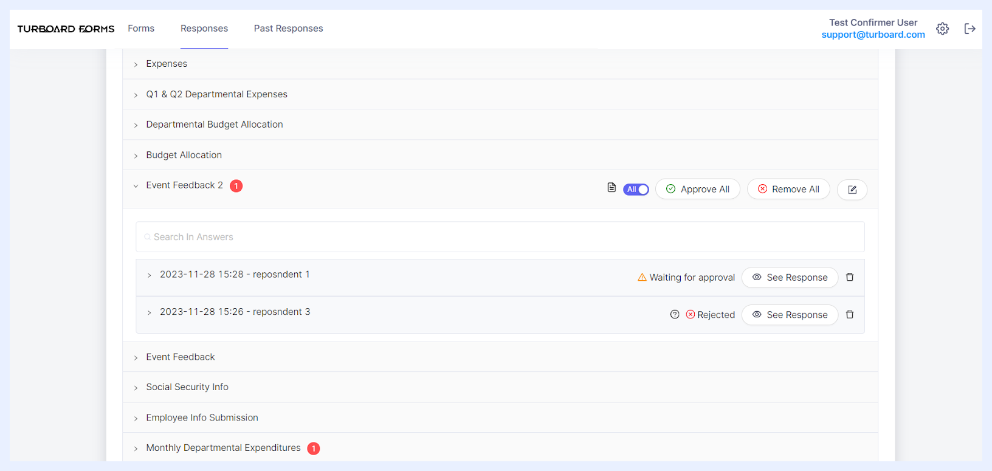Click the Approve All button

[x=698, y=190]
